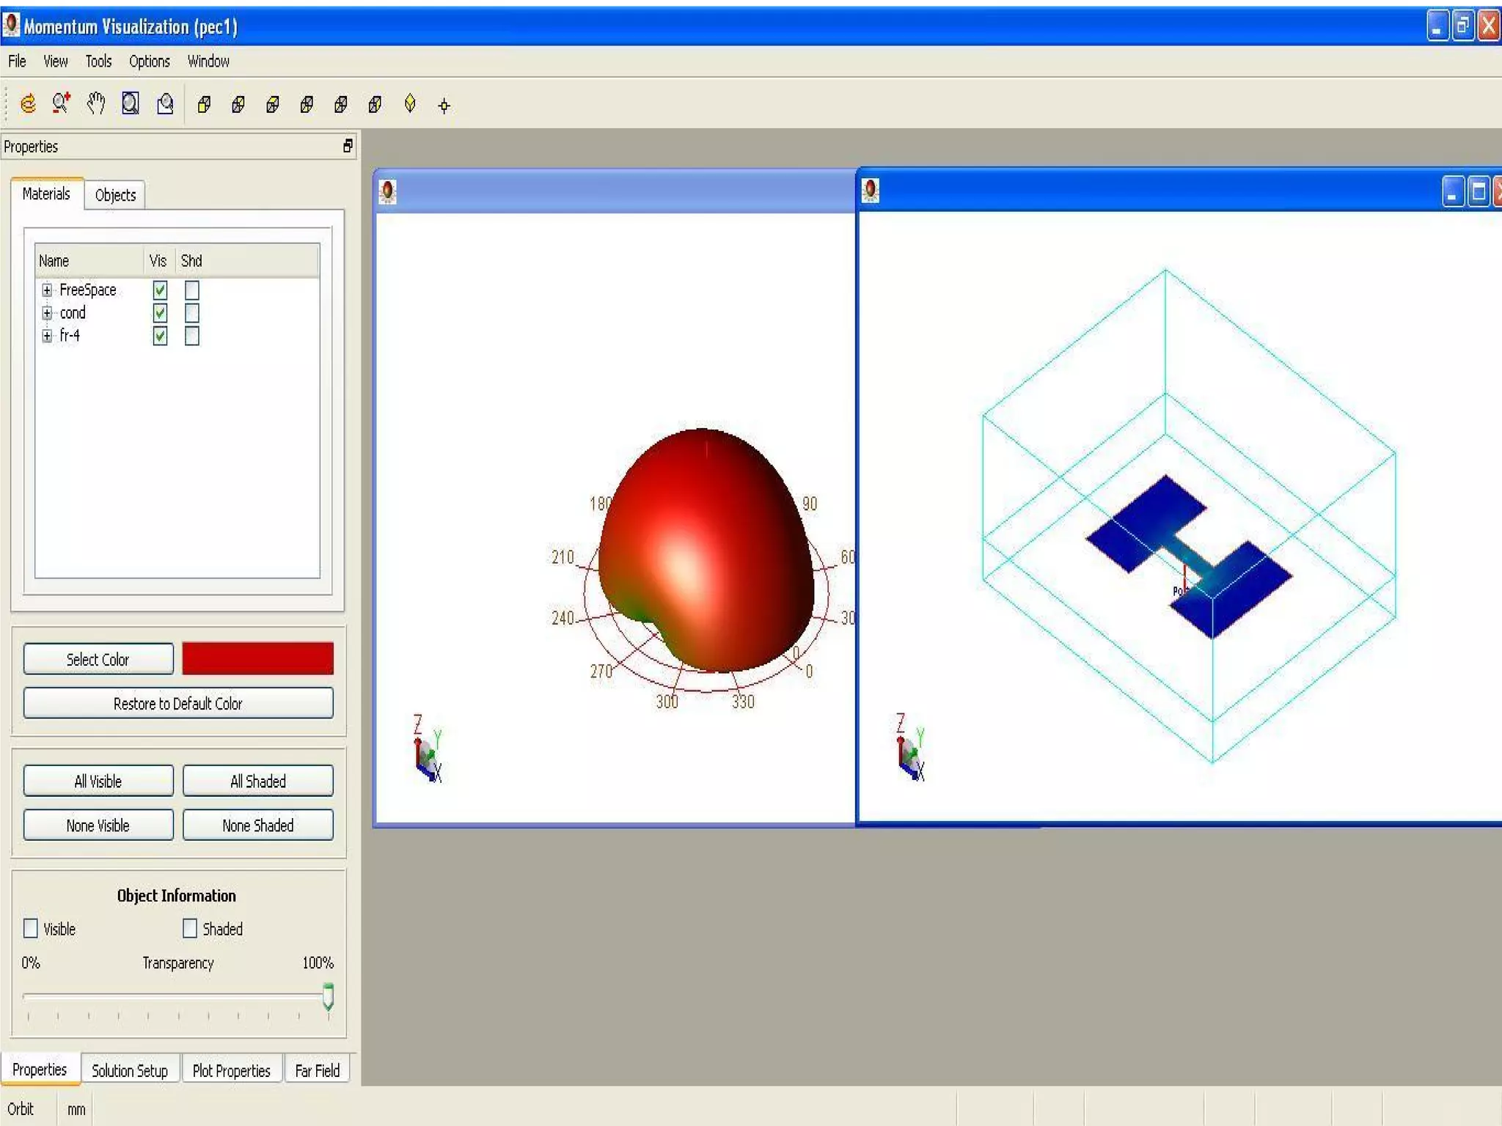Expand the fr-4 material node
This screenshot has height=1126, width=1502.
(47, 336)
